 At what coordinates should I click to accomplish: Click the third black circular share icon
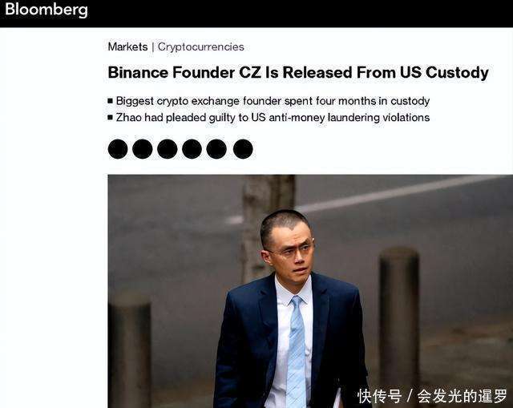pyautogui.click(x=168, y=149)
